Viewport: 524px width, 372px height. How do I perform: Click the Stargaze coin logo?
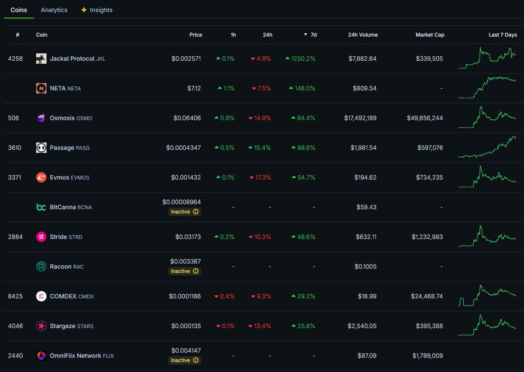[x=41, y=326]
